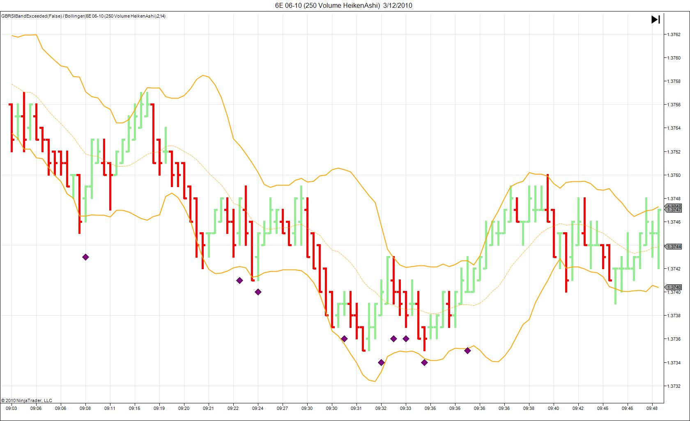The width and height of the screenshot is (690, 421).
Task: Click the 09:11 time axis label
Action: (x=110, y=408)
